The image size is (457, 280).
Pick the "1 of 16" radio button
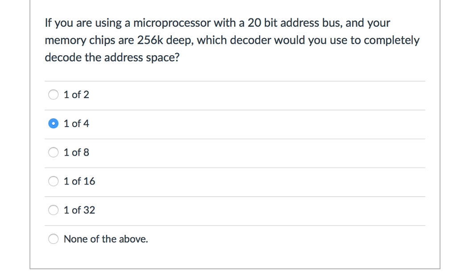click(54, 181)
